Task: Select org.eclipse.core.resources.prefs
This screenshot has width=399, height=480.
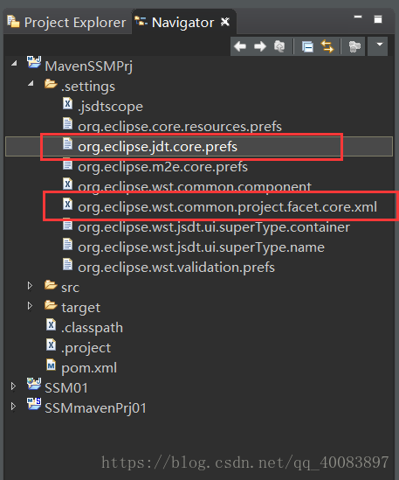Action: click(x=180, y=127)
